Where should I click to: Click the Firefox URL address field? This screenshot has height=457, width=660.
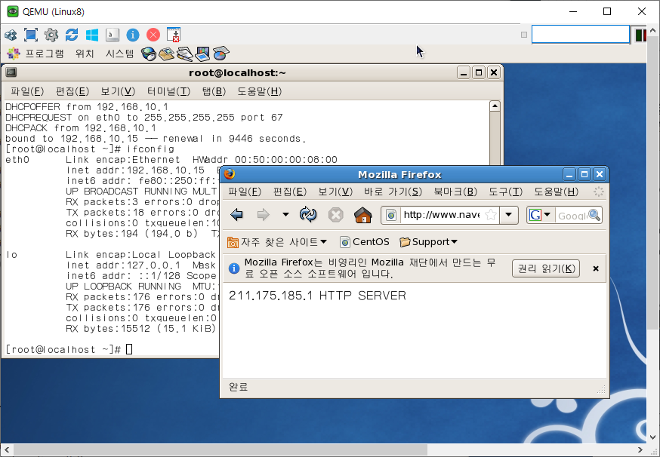coord(441,215)
